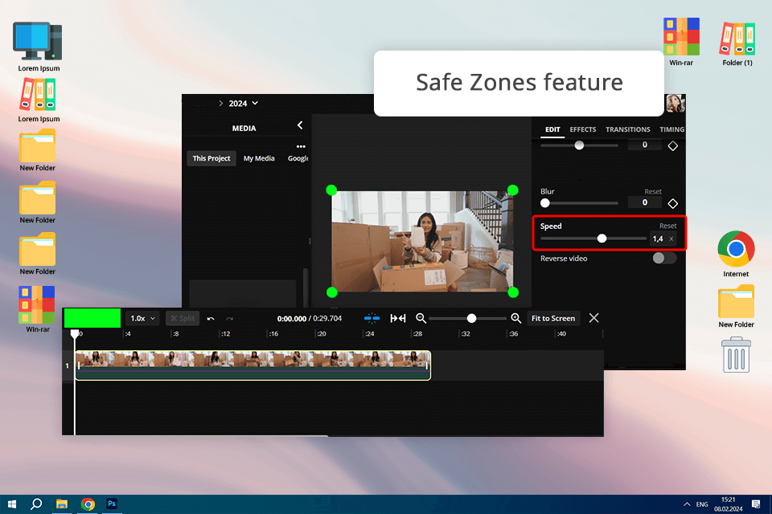Click the top-left green resize handle
Screen dimensions: 772x514
pyautogui.click(x=331, y=190)
